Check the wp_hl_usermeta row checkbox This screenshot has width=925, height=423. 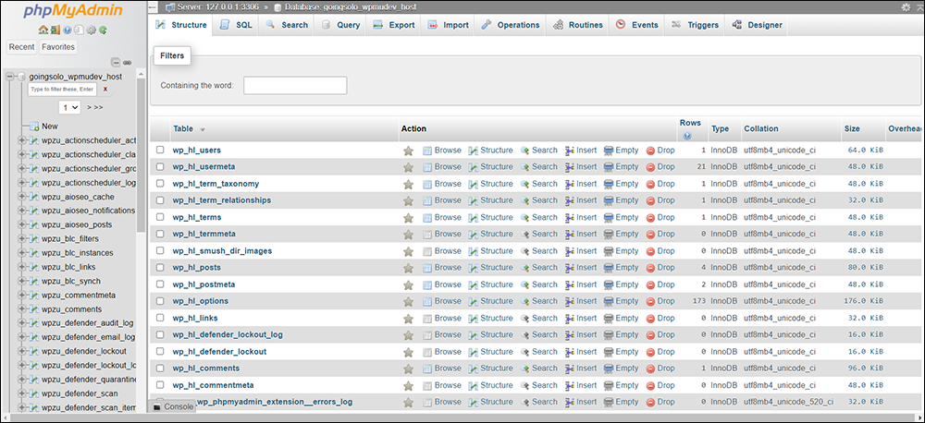pos(160,167)
